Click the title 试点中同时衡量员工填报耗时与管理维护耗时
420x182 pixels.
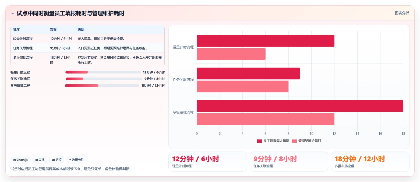pyautogui.click(x=70, y=13)
